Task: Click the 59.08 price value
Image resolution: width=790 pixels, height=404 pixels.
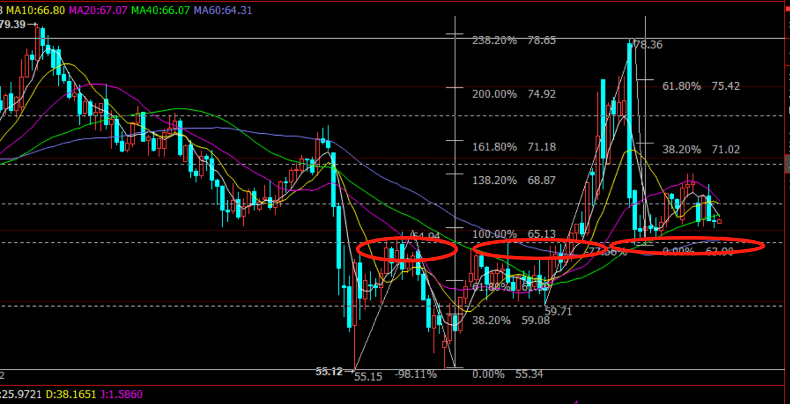Action: (x=536, y=321)
